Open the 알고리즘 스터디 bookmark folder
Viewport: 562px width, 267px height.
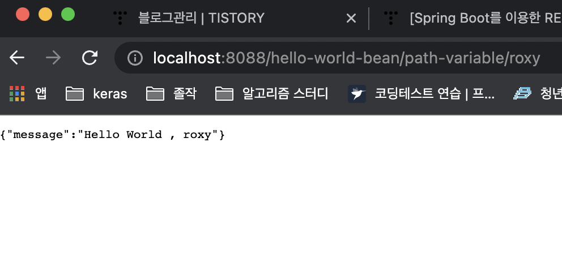[271, 94]
